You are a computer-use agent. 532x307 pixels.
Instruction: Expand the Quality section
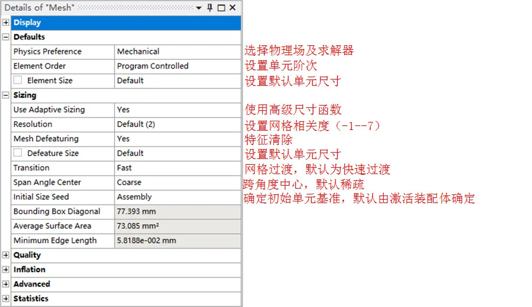[x=6, y=255]
